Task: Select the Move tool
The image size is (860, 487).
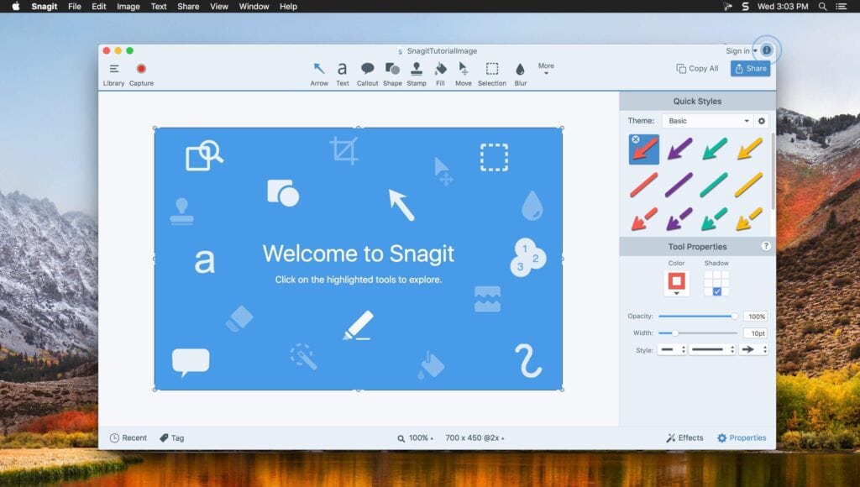Action: tap(464, 74)
